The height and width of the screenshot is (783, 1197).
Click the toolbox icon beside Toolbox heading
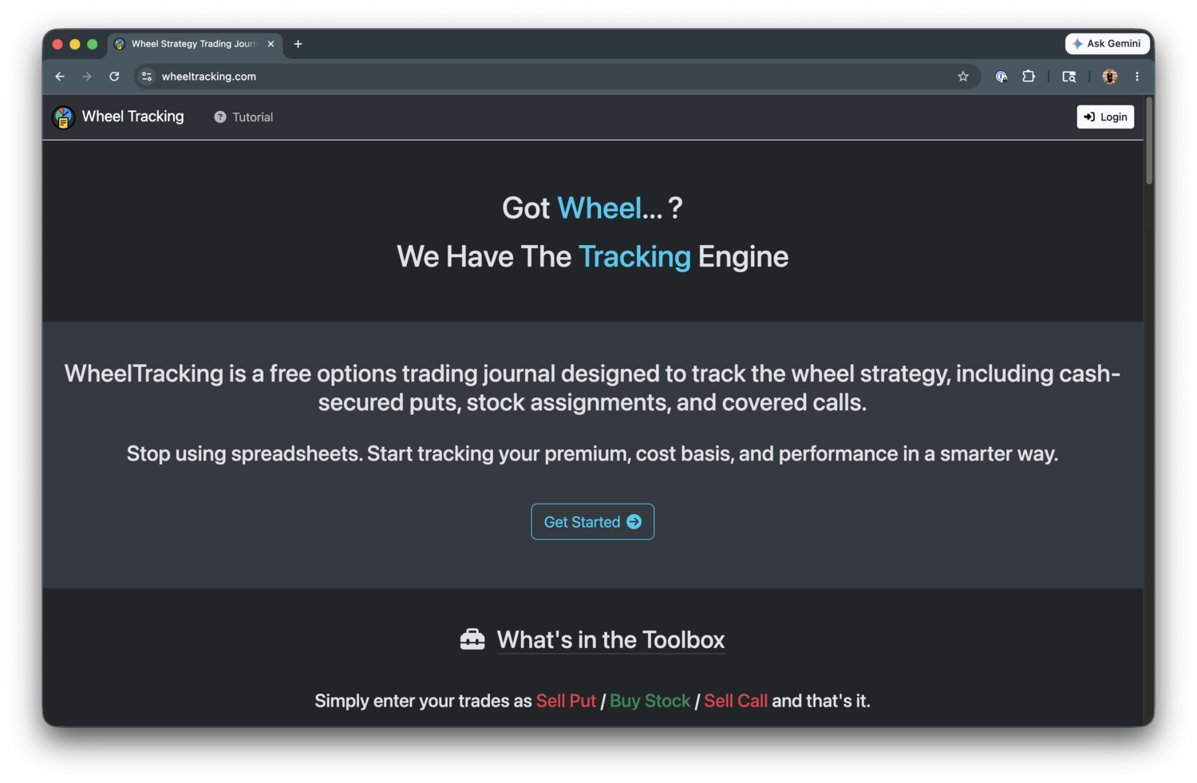472,639
